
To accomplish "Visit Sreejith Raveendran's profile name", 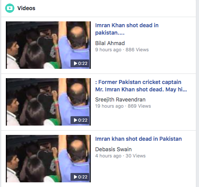I will pyautogui.click(x=120, y=100).
